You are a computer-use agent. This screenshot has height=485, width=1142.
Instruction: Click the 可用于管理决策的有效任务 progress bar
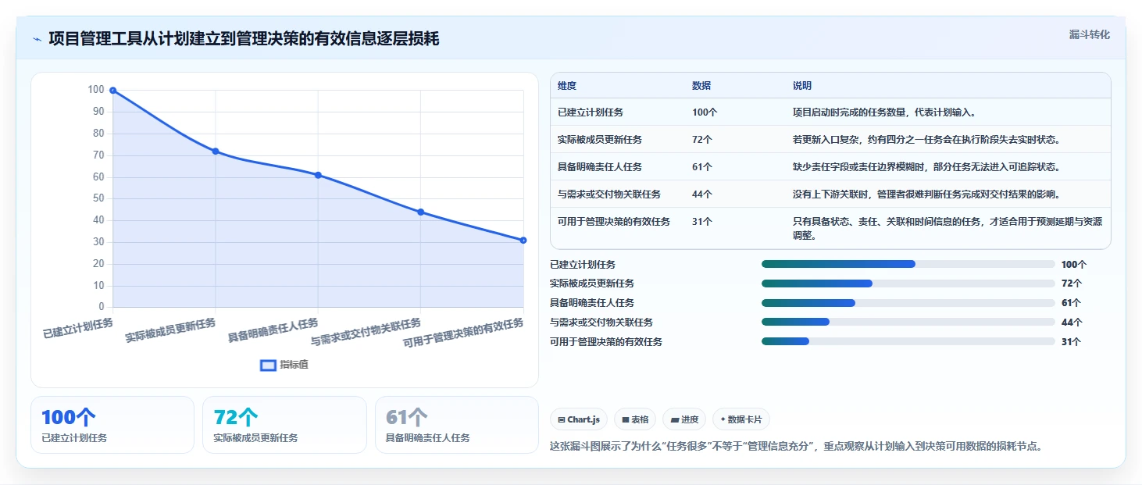pyautogui.click(x=908, y=341)
